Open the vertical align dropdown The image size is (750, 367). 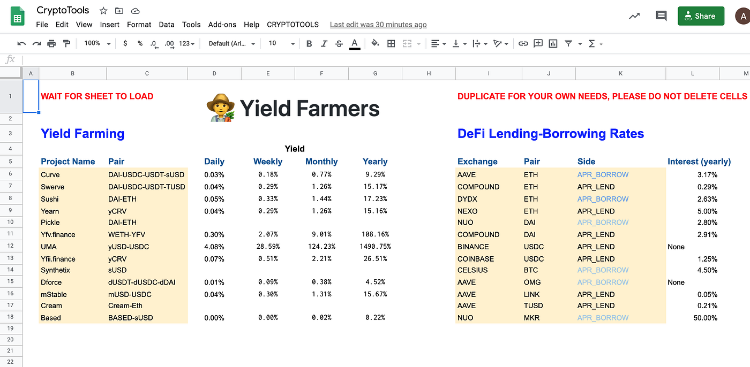coord(459,43)
